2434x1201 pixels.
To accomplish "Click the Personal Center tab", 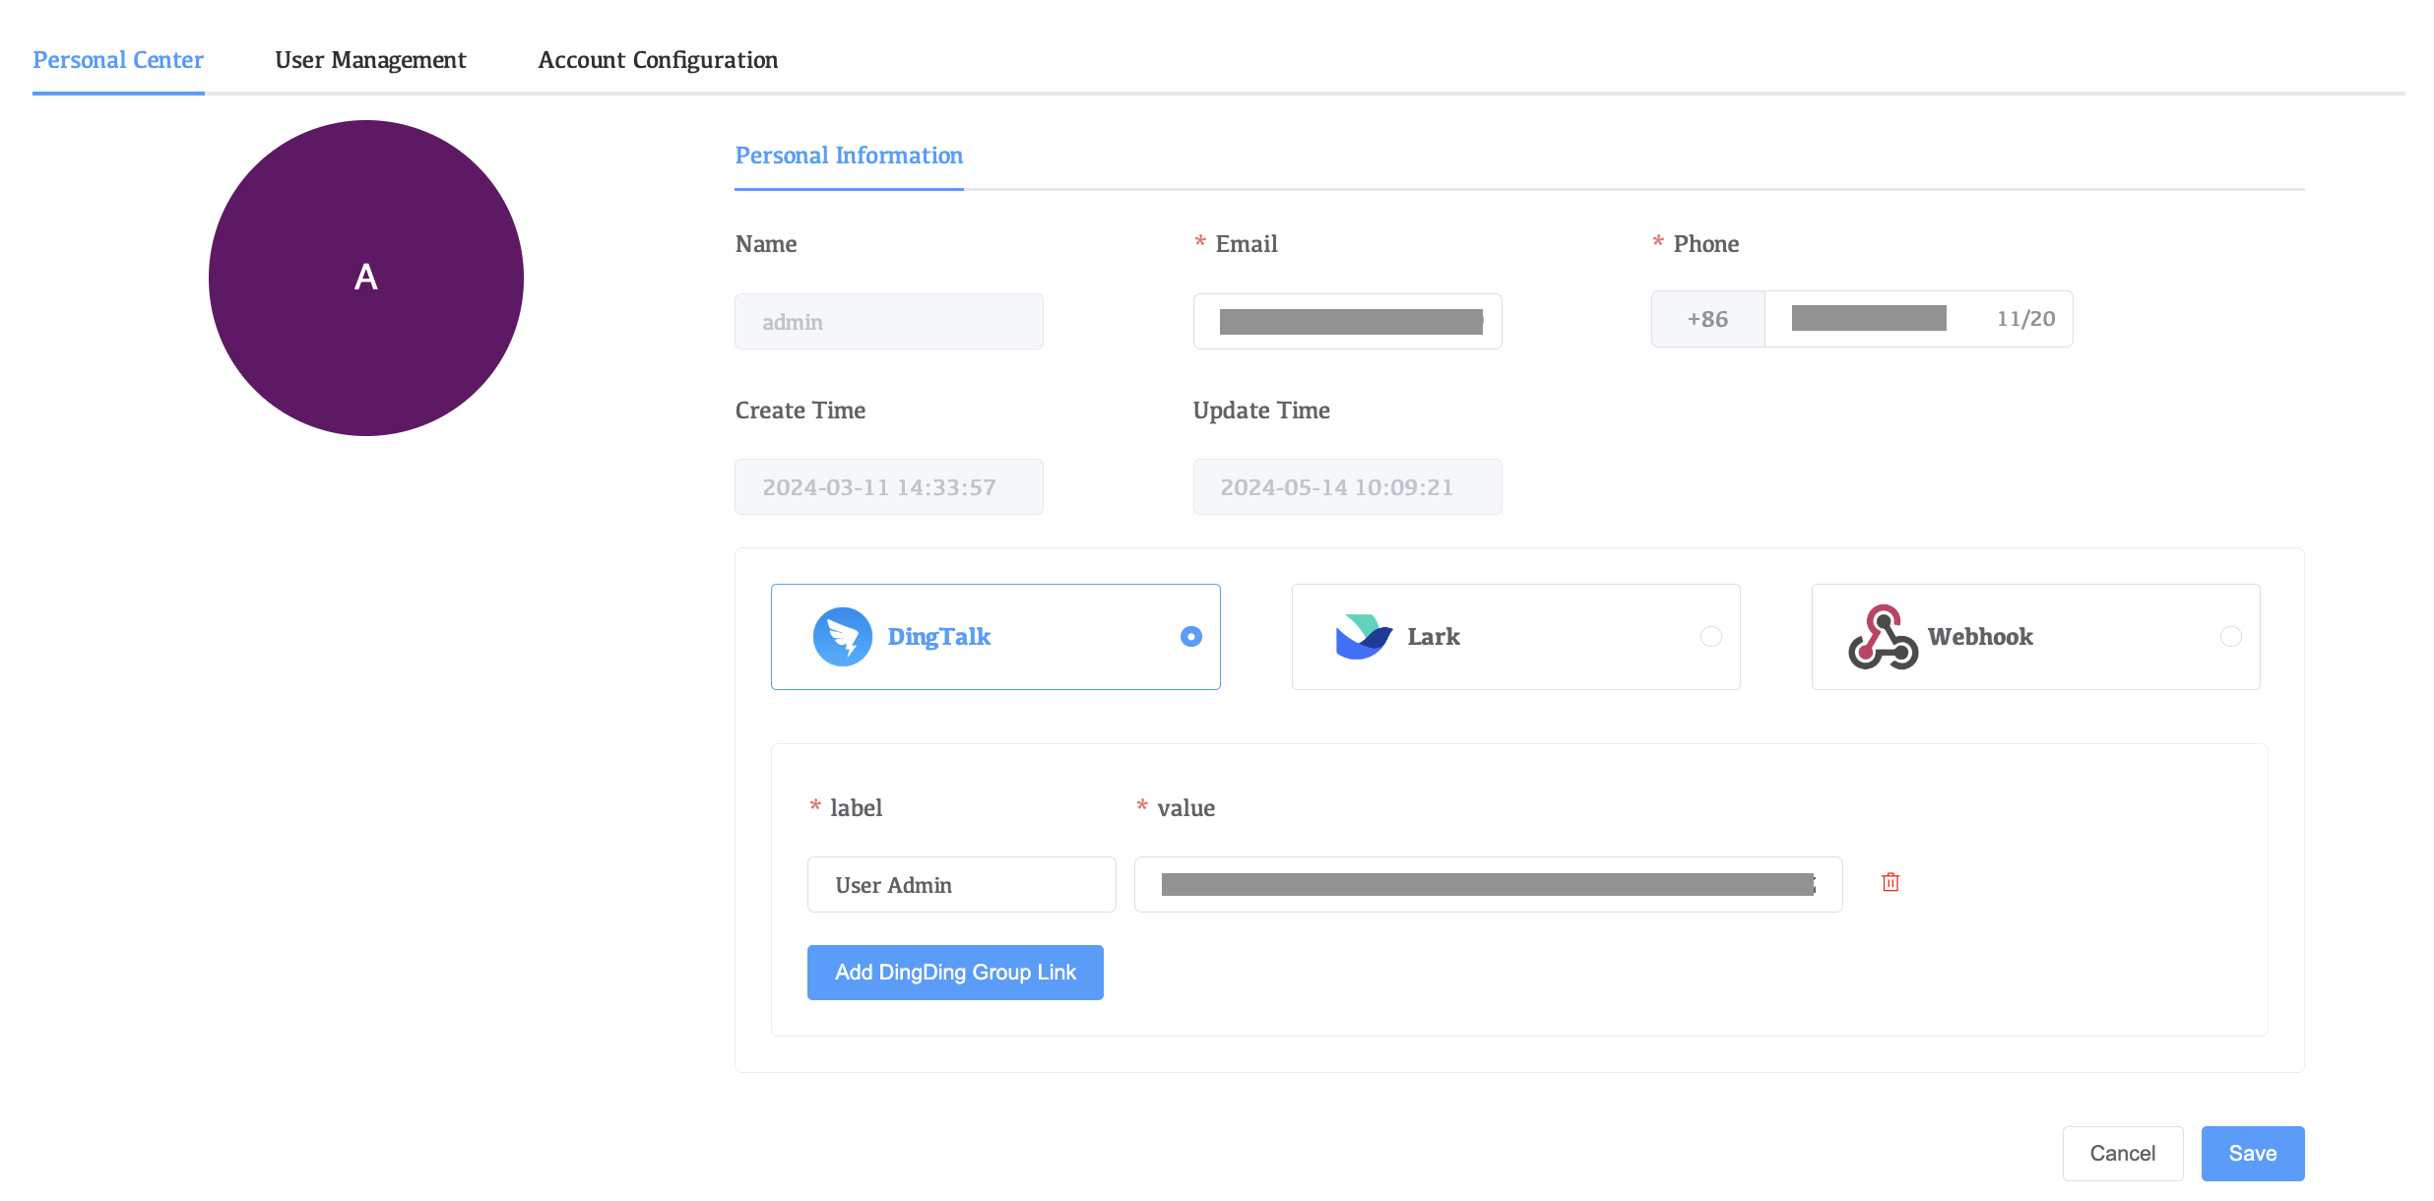I will 118,59.
